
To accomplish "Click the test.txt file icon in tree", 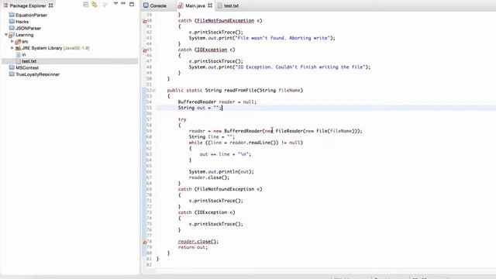I will coord(19,61).
